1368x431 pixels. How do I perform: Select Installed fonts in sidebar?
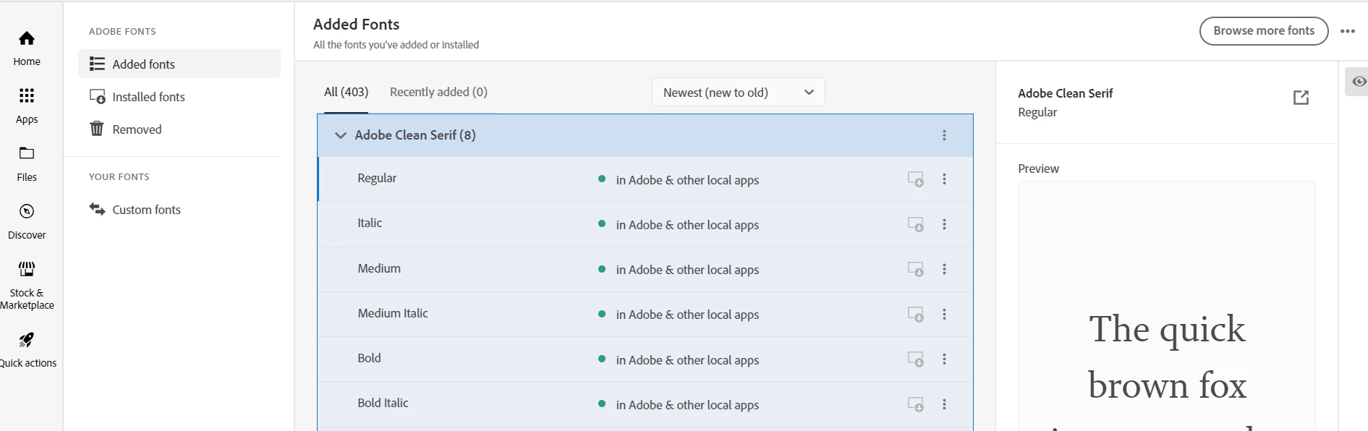[179, 96]
